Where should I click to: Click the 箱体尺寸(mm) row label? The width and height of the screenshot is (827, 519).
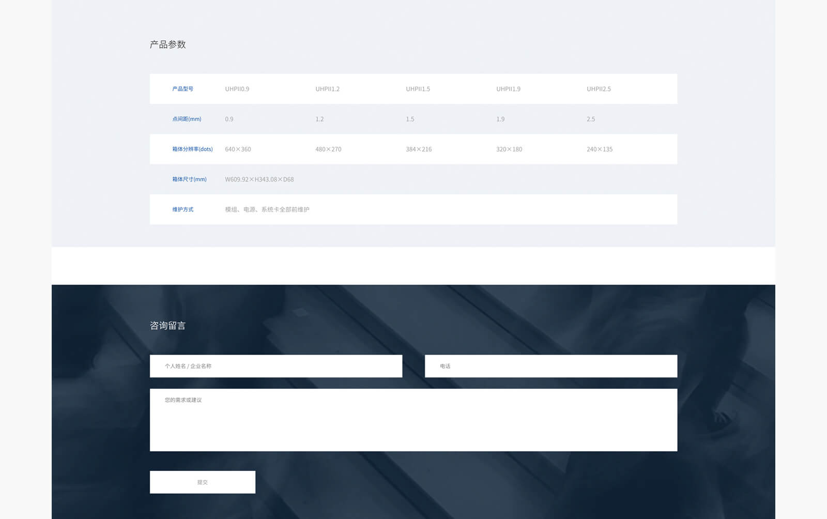click(189, 179)
